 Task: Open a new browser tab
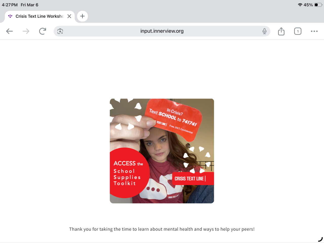tap(82, 16)
